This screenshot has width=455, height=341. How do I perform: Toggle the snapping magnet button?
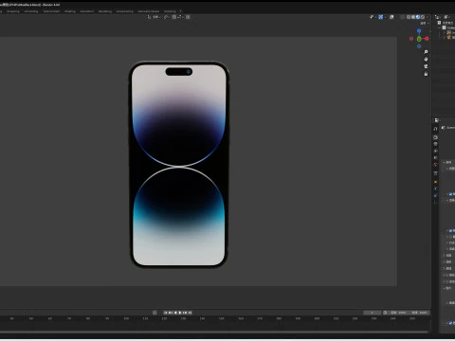174,17
